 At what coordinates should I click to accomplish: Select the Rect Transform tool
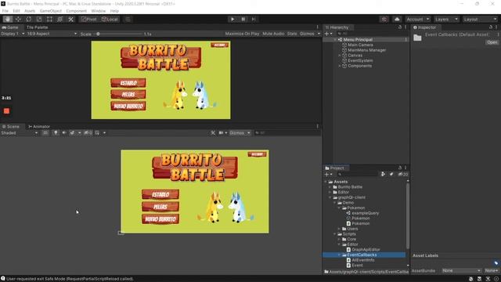point(49,19)
